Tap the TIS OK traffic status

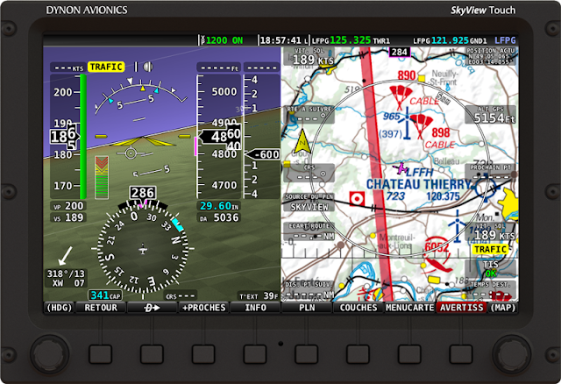tap(491, 269)
